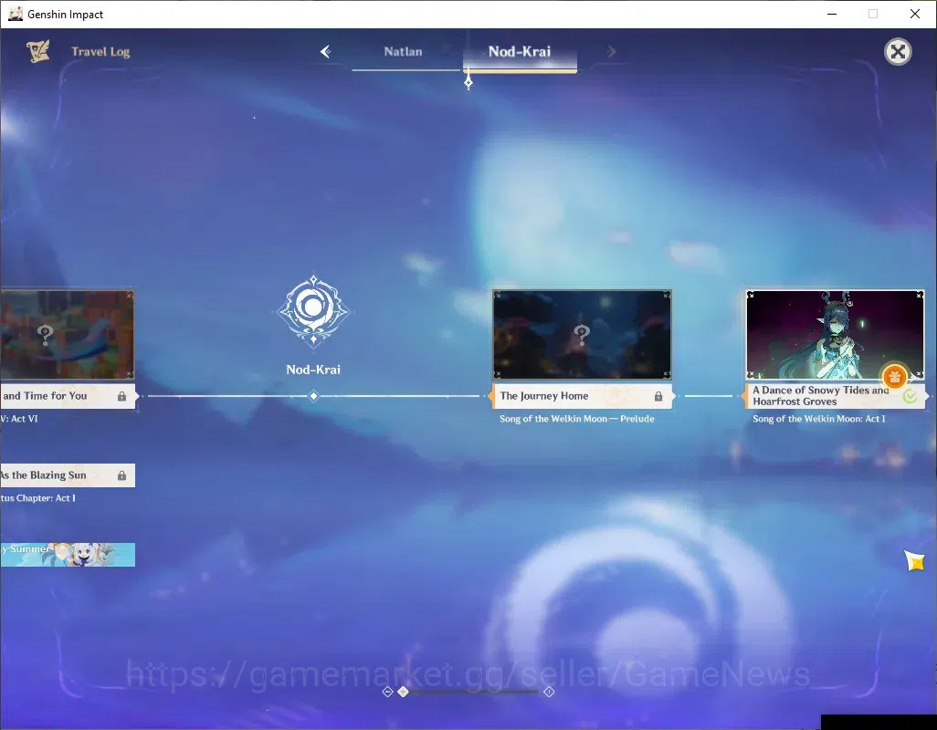Minimize the Genshin Impact window
This screenshot has width=937, height=730.
point(832,14)
